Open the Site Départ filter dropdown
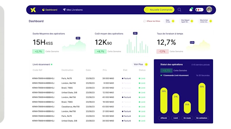 pyautogui.click(x=187, y=21)
